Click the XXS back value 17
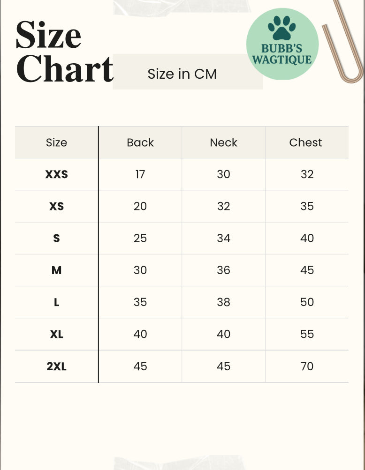The height and width of the screenshot is (470, 365). pos(140,174)
